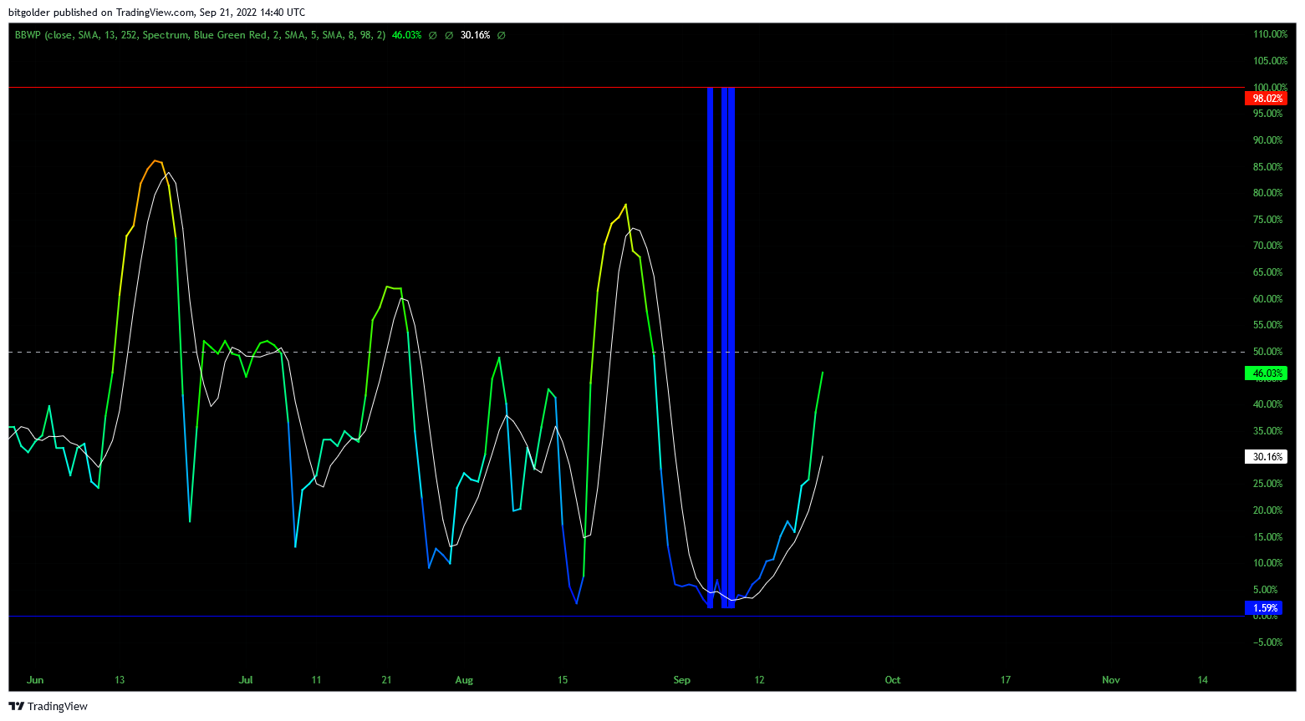Click the 15.00% scale label
The width and height of the screenshot is (1305, 721).
tap(1267, 537)
